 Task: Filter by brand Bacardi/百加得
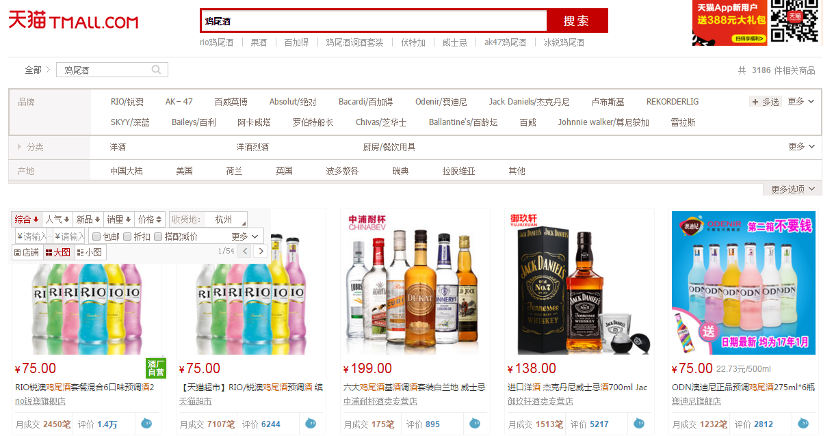(x=365, y=102)
